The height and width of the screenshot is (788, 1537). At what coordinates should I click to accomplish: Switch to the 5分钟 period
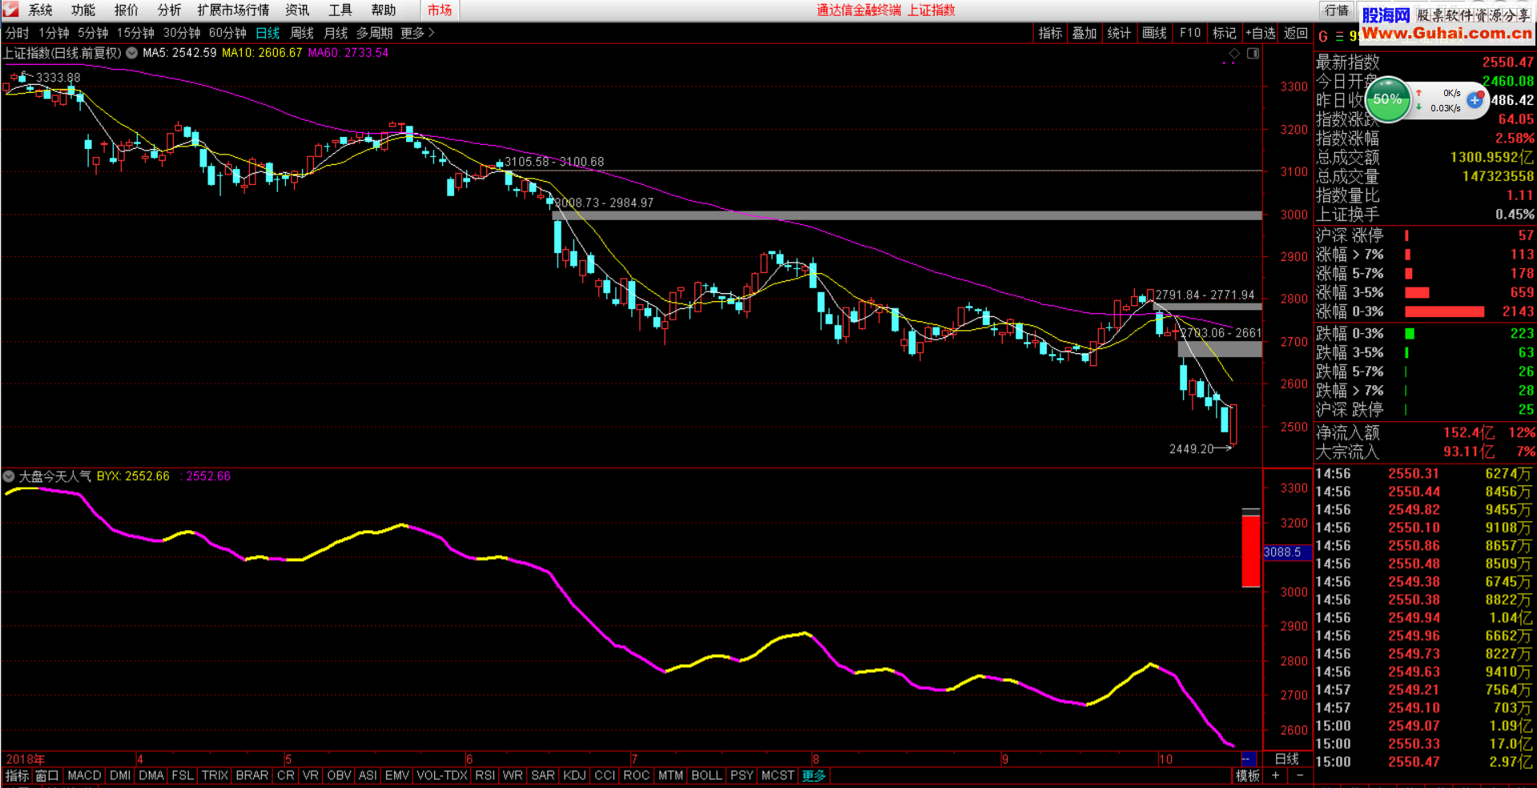(x=93, y=33)
